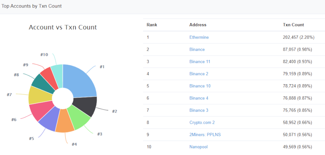Select the dark gray #2 pie slice

[x=85, y=106]
